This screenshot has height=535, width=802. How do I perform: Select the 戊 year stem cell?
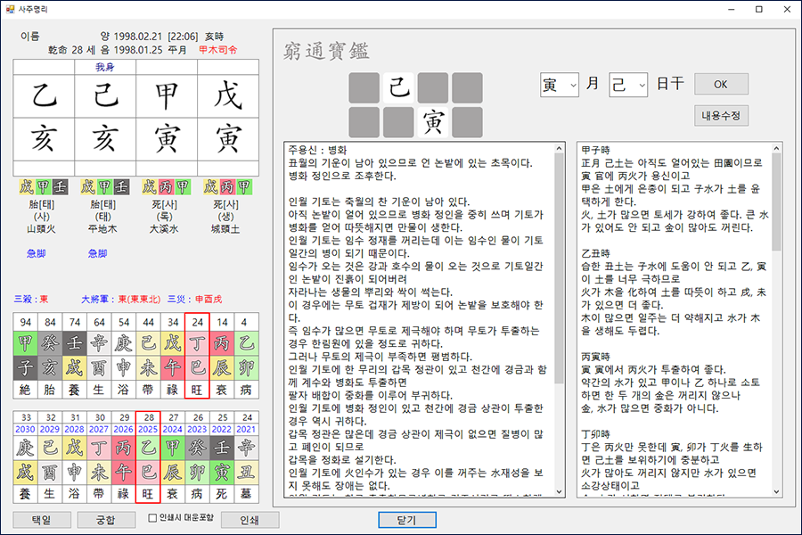(229, 94)
